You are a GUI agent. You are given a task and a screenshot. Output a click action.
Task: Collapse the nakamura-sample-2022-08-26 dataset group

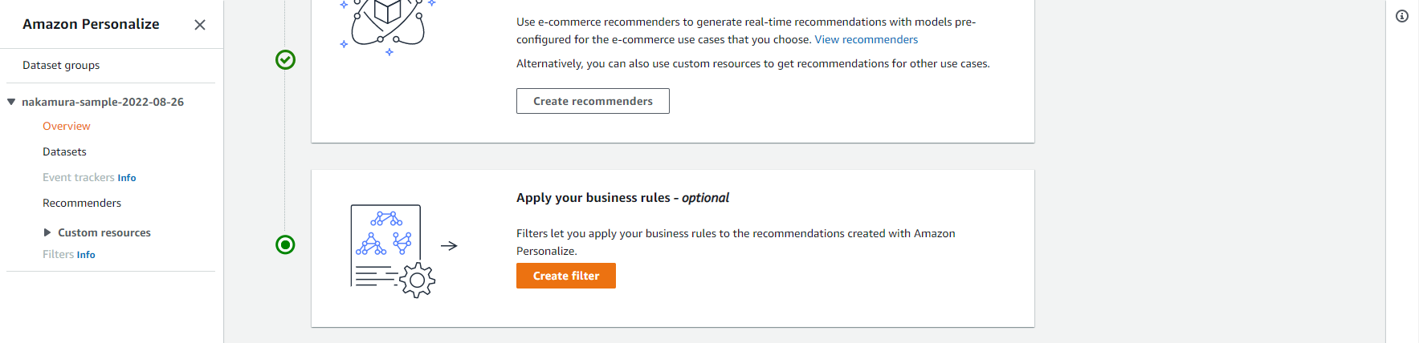coord(11,102)
